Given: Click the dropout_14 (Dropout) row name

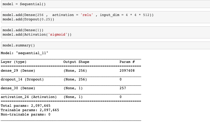Looking at the screenshot, I should click(x=22, y=79).
